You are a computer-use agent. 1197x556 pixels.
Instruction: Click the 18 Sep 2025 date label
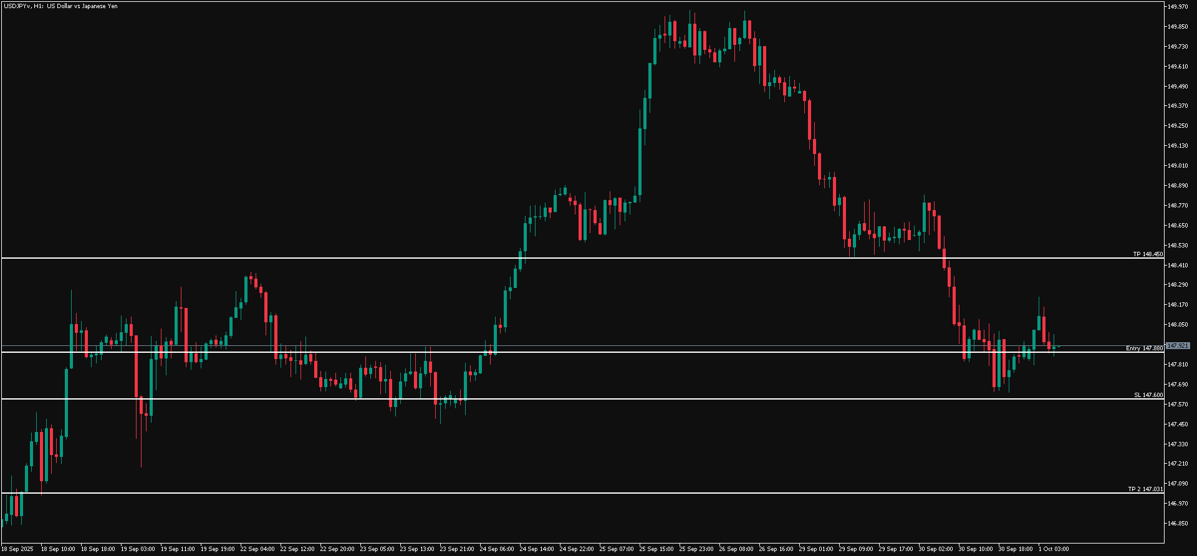[17, 549]
